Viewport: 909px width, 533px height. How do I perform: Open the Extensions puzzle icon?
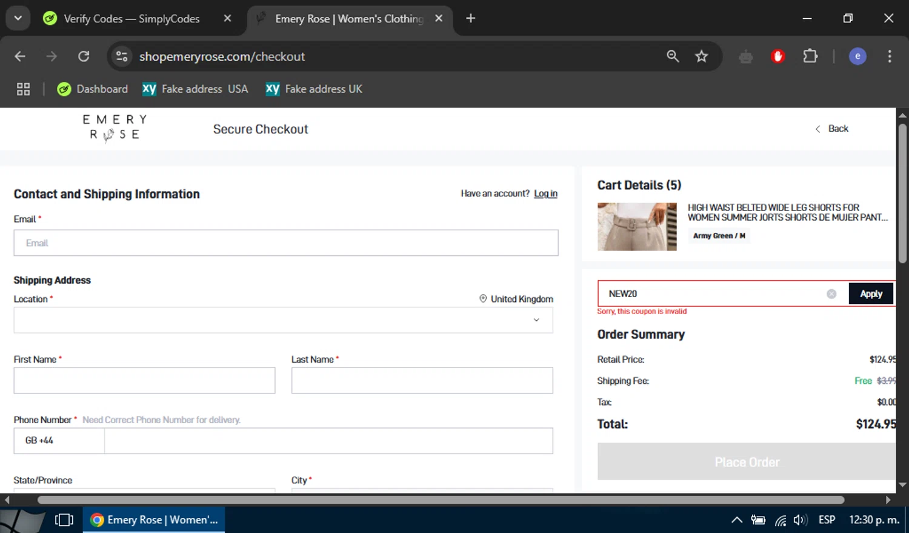pyautogui.click(x=810, y=56)
